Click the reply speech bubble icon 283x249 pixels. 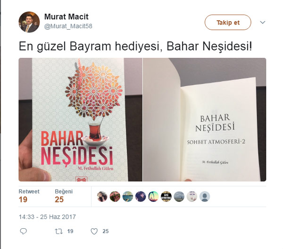pyautogui.click(x=23, y=231)
